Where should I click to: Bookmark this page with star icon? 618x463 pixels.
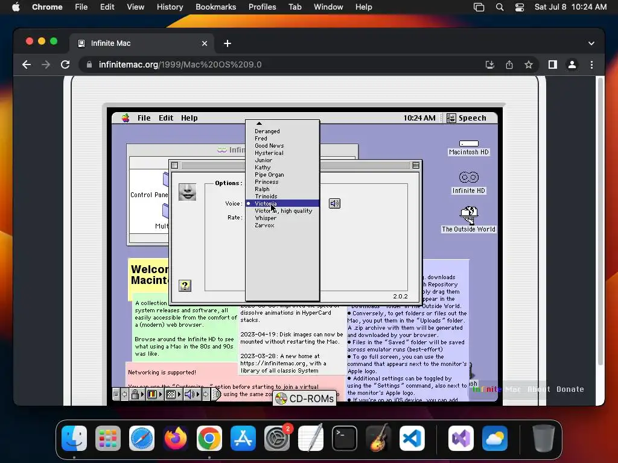click(x=529, y=65)
